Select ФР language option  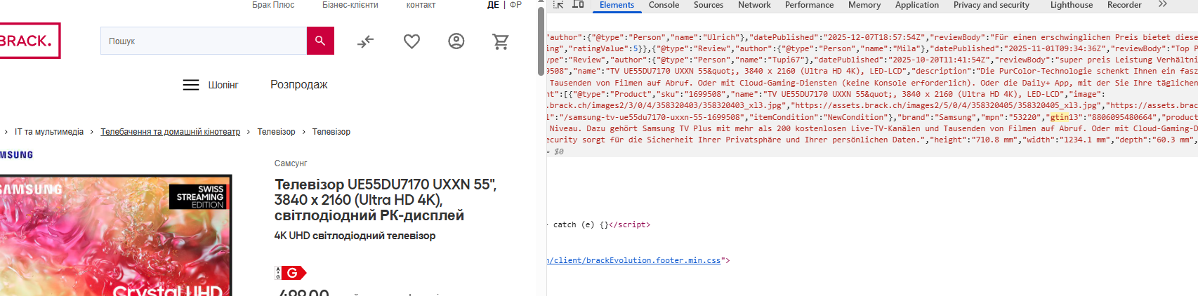click(x=515, y=5)
